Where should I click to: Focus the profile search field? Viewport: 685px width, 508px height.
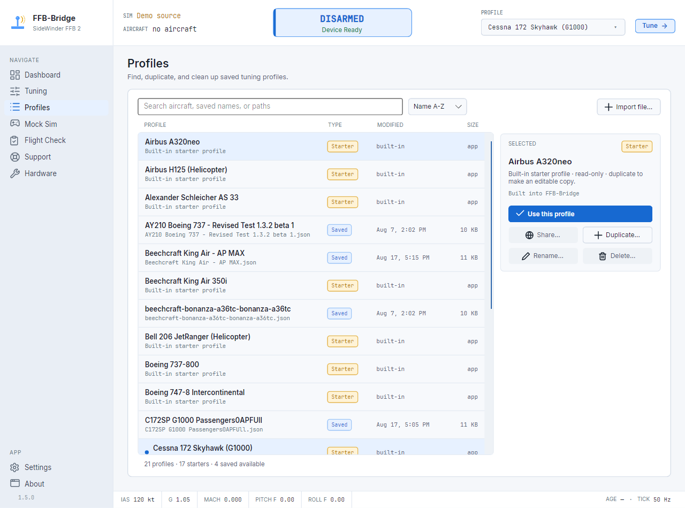(x=270, y=107)
